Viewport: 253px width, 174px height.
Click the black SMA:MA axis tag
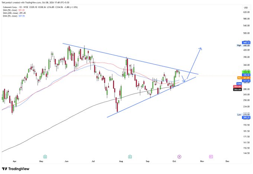237,90
